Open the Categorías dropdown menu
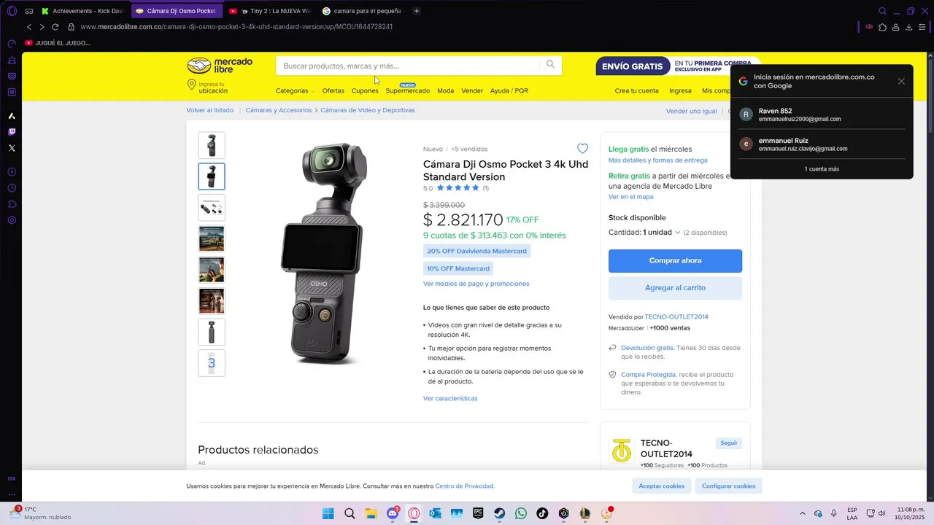Viewport: 934px width, 525px height. [x=295, y=90]
